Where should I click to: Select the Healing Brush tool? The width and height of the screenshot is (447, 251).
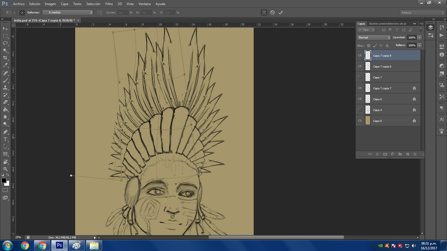click(x=5, y=73)
